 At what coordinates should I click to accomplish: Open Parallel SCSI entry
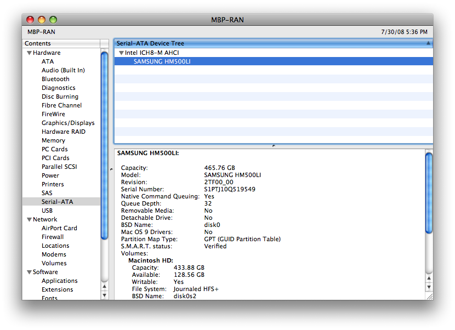[59, 167]
